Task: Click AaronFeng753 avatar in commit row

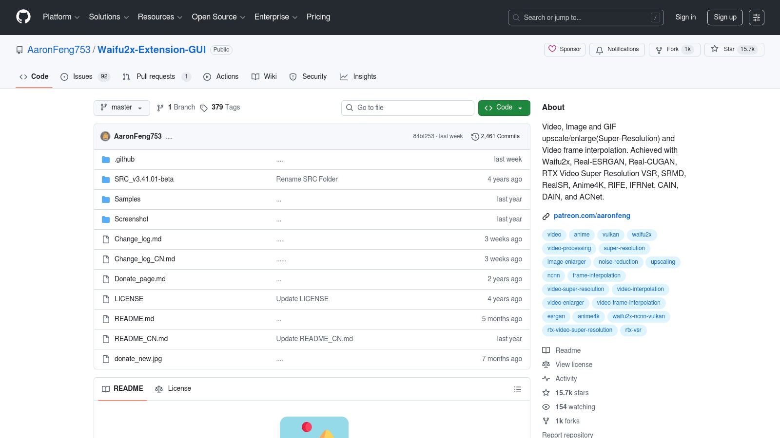Action: pos(105,136)
